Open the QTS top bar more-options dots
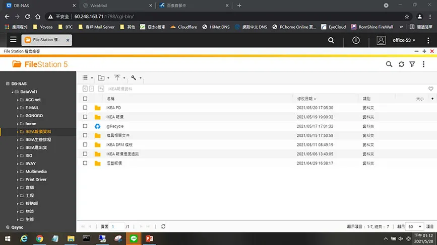Image resolution: width=437 pixels, height=245 pixels. (428, 40)
